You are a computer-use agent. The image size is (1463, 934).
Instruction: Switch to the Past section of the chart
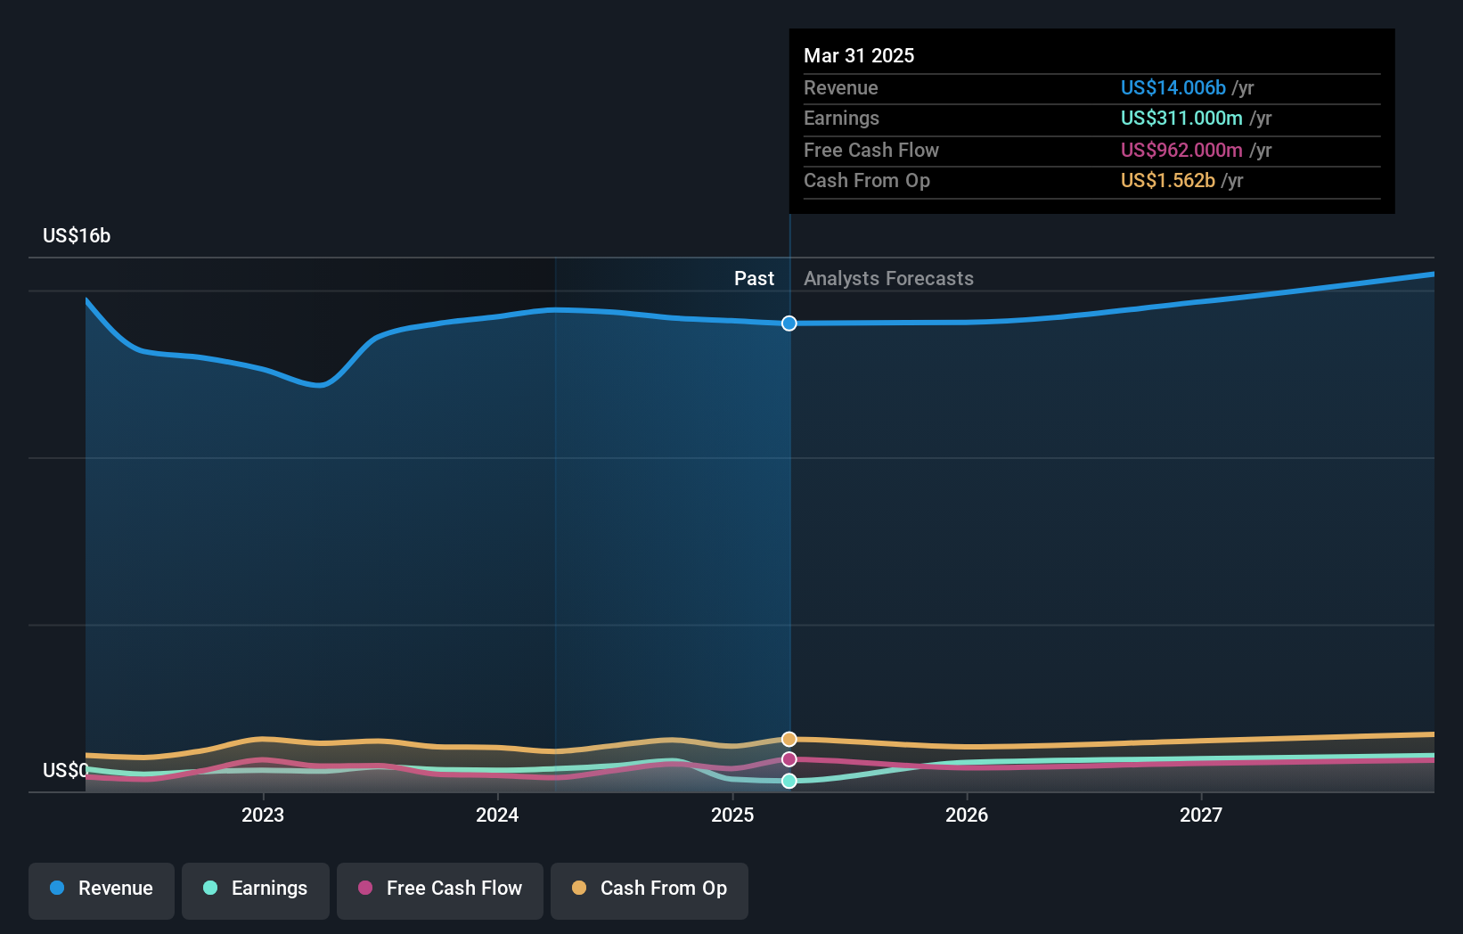point(755,278)
